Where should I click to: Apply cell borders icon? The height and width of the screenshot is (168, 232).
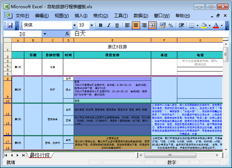[x=192, y=25]
